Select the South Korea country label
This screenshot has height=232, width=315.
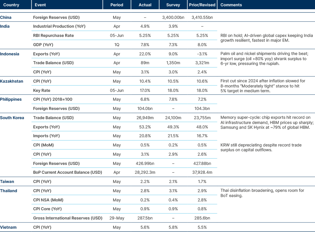[12, 118]
